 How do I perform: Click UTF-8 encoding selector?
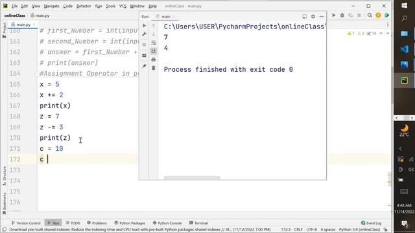pos(311,230)
